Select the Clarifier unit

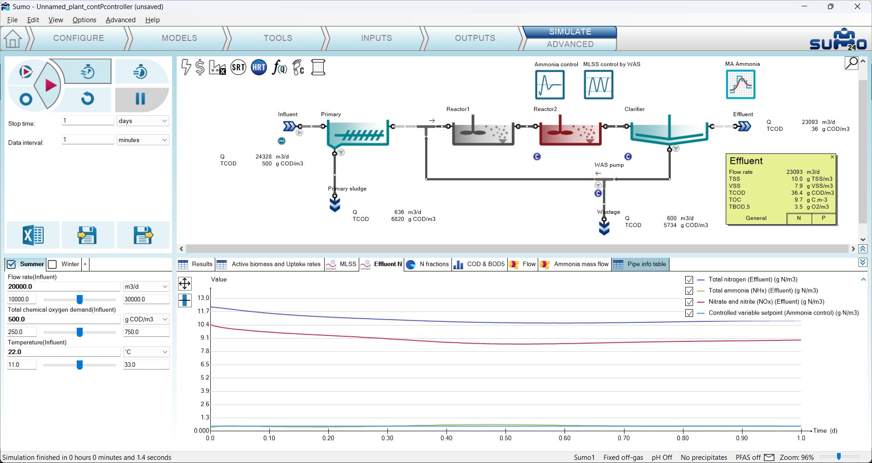(x=669, y=132)
